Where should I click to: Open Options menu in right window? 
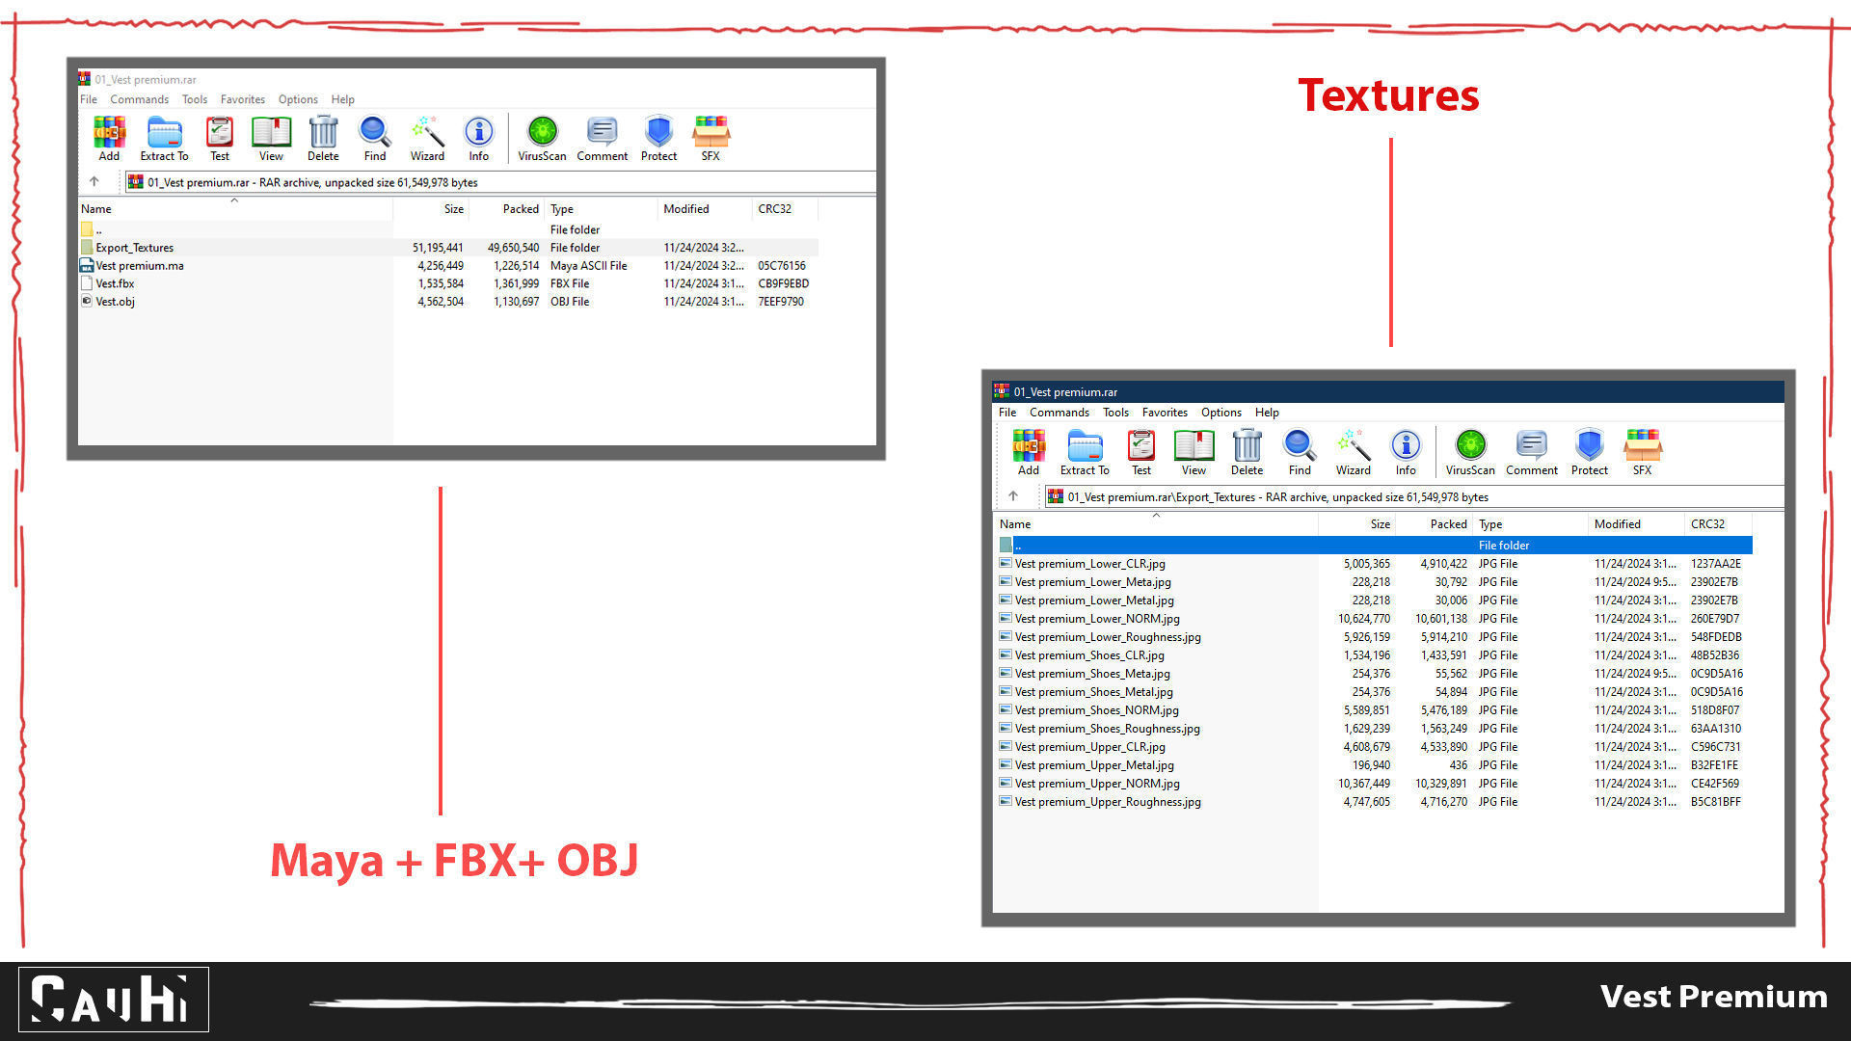[1221, 413]
